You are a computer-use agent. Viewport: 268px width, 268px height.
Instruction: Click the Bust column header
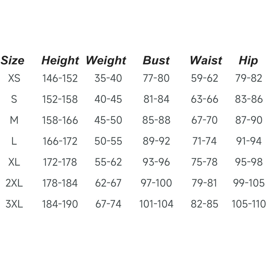point(156,60)
